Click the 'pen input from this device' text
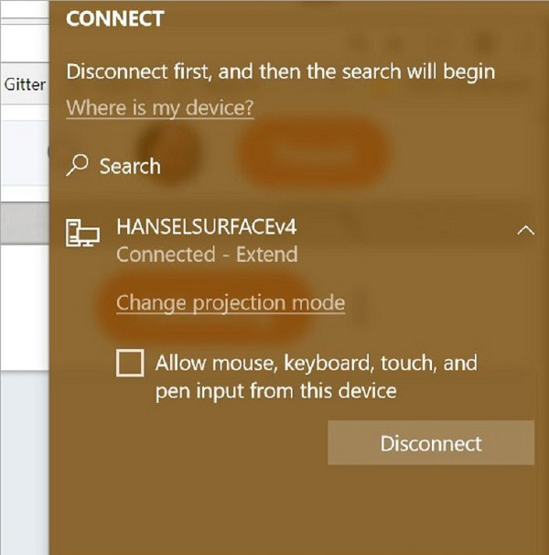 tap(275, 391)
